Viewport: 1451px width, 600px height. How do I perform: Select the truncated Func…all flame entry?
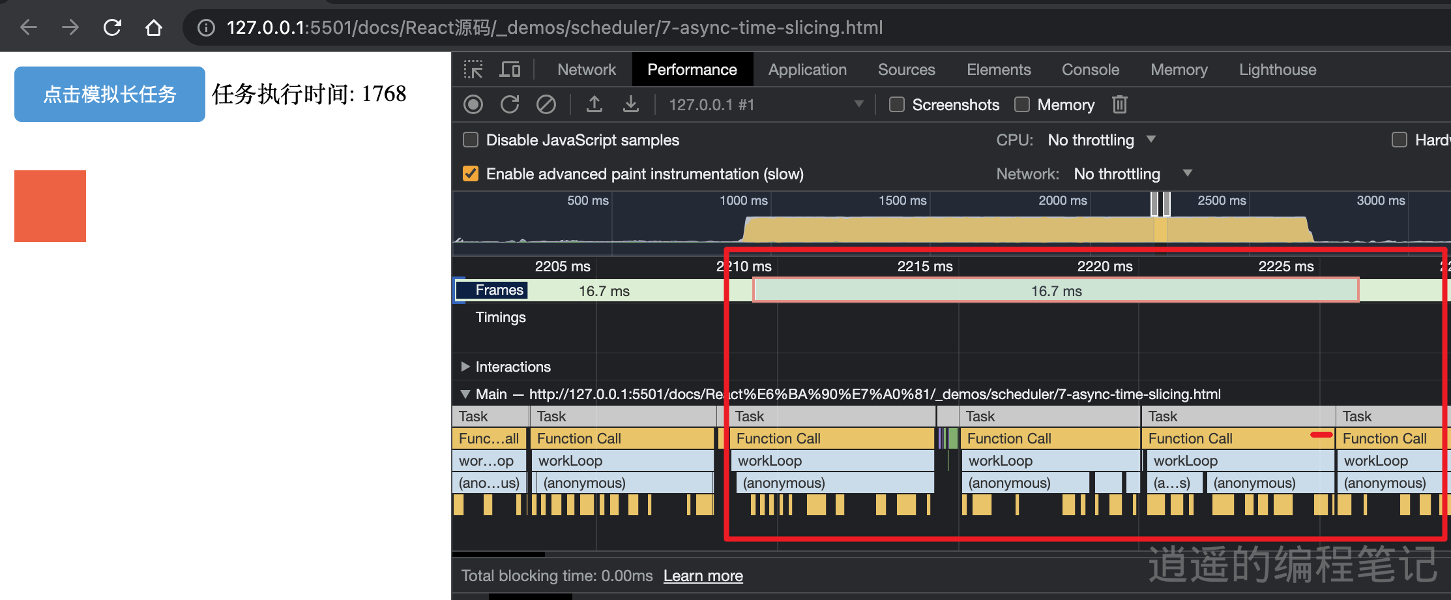click(490, 438)
